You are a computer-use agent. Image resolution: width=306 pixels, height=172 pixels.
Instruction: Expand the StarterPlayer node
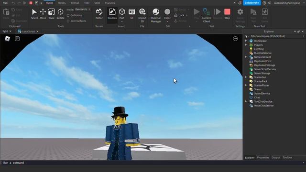[x=246, y=85]
